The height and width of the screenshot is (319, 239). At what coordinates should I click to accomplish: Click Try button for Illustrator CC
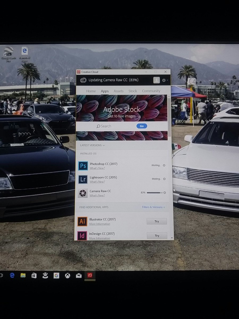[157, 221]
